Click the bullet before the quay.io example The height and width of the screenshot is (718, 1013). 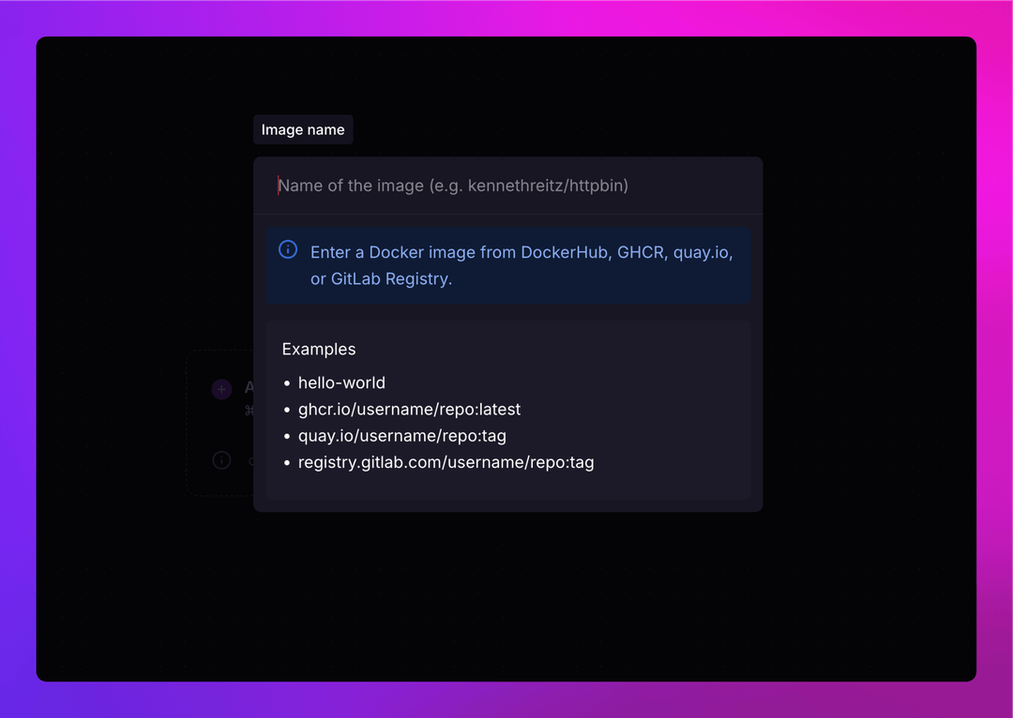[x=286, y=436]
